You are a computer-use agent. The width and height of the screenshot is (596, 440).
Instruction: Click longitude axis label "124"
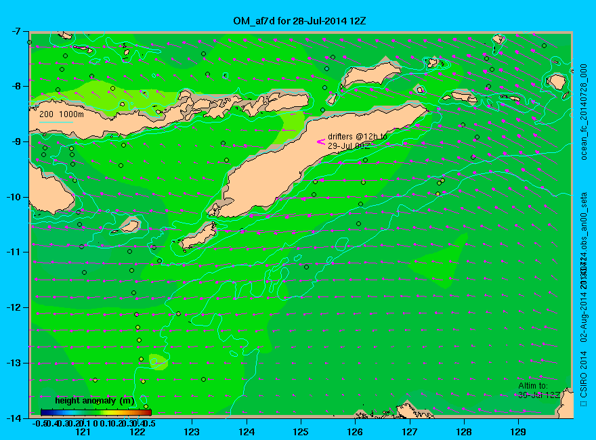247,432
